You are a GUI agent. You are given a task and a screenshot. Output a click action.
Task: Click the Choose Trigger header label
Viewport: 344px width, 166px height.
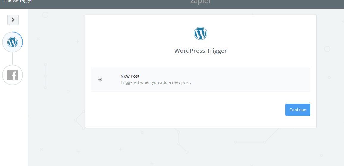[18, 1]
